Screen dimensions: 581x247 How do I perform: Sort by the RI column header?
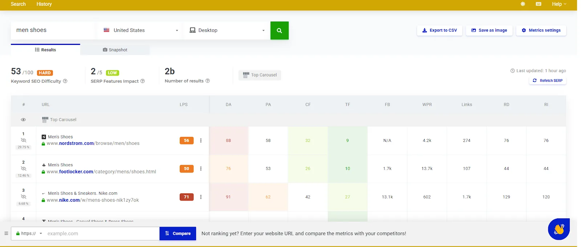[546, 105]
